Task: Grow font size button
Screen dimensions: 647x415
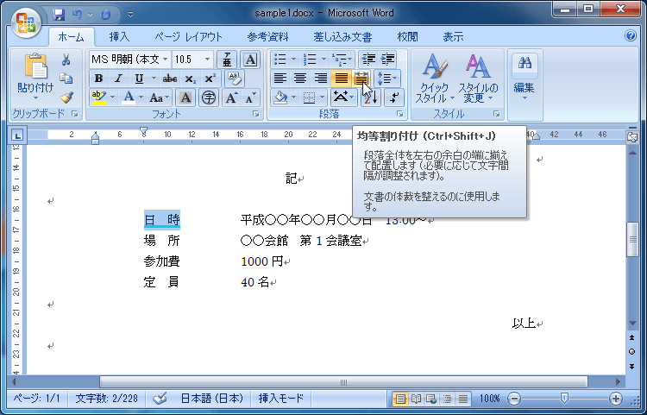Action: coord(230,97)
